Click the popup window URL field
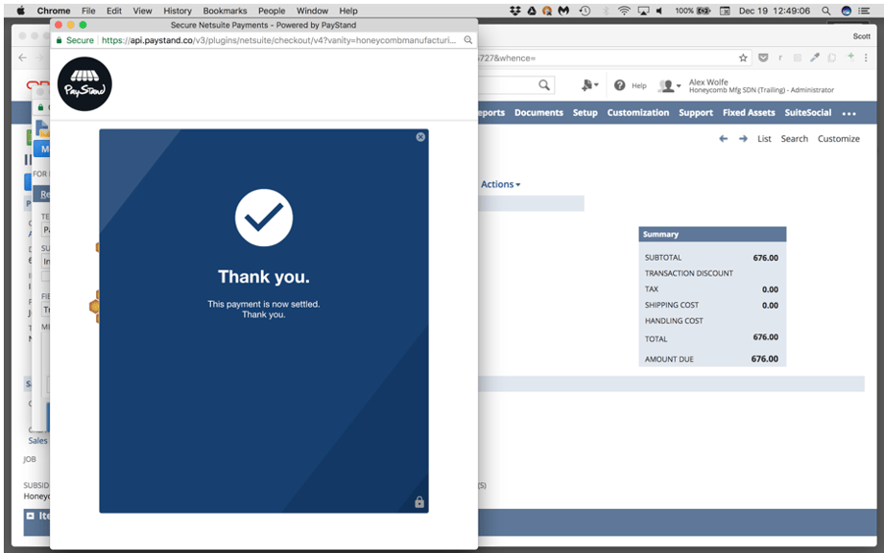Image resolution: width=884 pixels, height=553 pixels. click(279, 40)
